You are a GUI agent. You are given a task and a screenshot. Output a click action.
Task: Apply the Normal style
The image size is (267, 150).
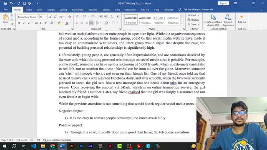[131, 20]
